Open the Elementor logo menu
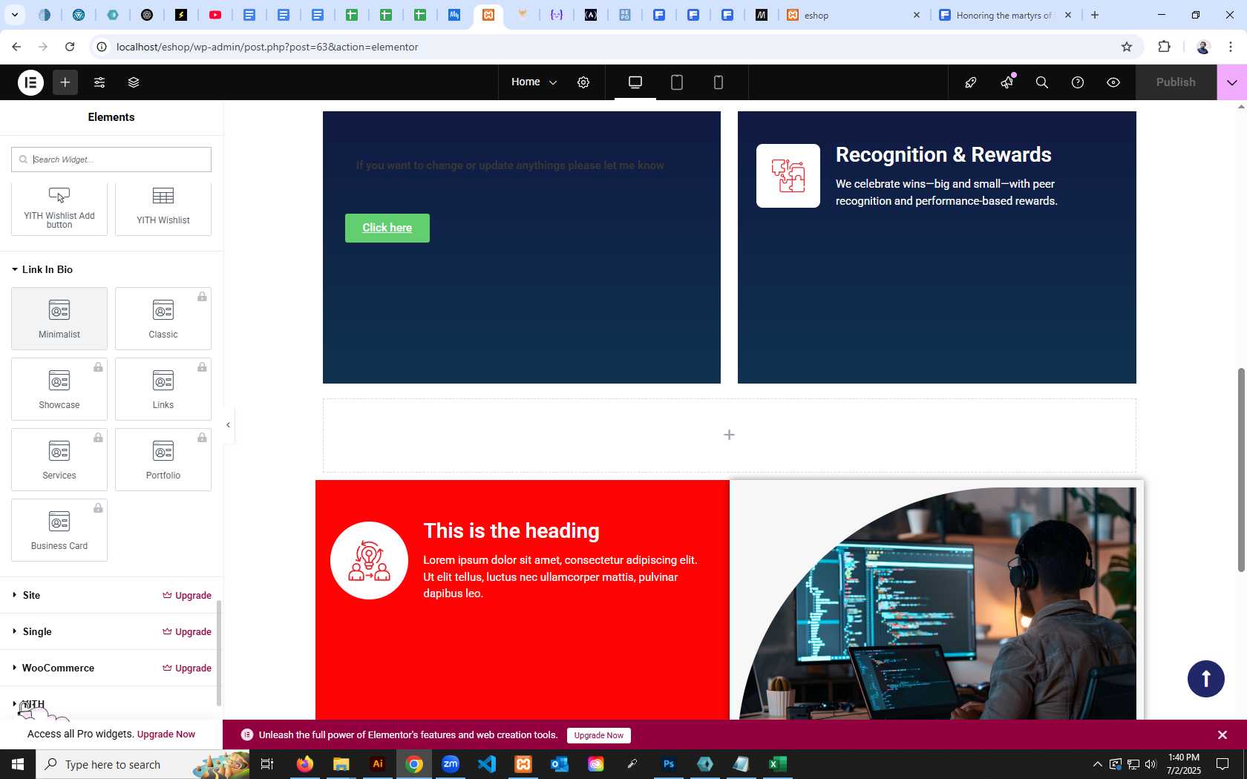Screen dimensions: 1247x779 [30, 82]
